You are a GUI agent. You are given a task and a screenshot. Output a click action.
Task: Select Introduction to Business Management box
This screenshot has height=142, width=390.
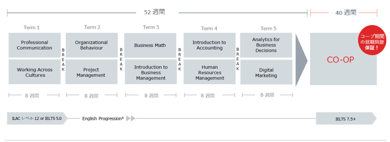pos(150,72)
